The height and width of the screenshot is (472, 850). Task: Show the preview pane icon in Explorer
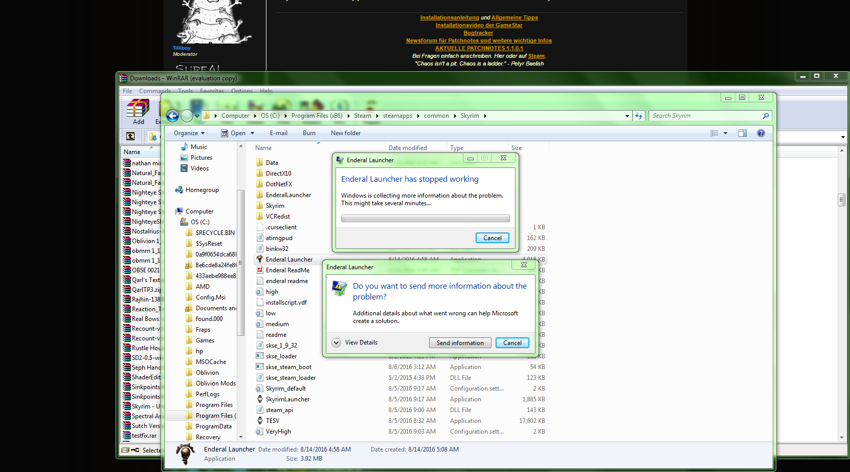coord(743,133)
